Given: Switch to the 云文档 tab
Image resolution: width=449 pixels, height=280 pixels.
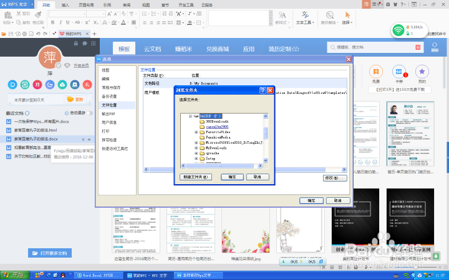Looking at the screenshot, I should coord(152,49).
